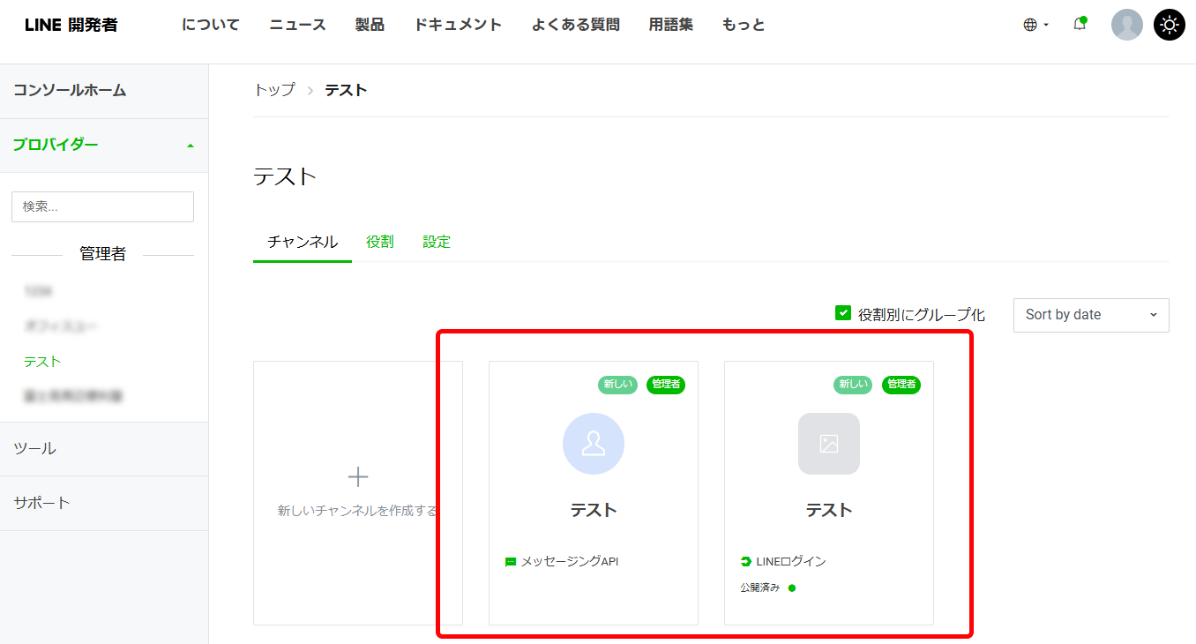Click the Messaging API channel avatar icon
This screenshot has width=1196, height=644.
tap(594, 444)
